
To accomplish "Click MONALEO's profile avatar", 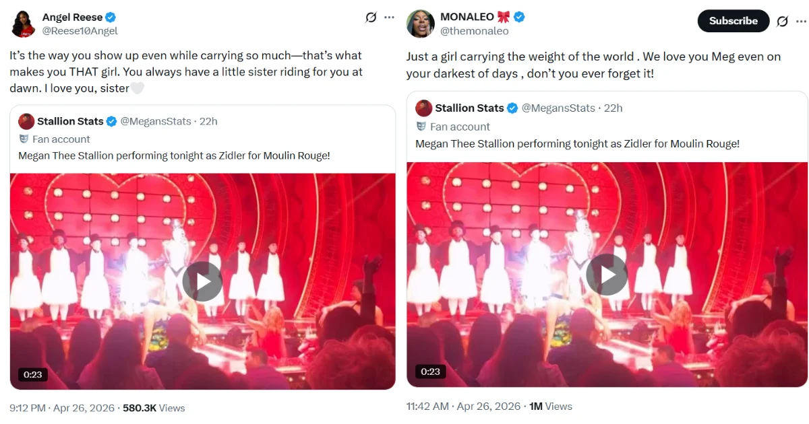I will point(420,24).
